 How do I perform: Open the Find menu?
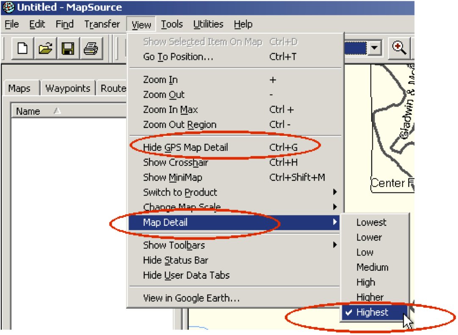tap(65, 24)
